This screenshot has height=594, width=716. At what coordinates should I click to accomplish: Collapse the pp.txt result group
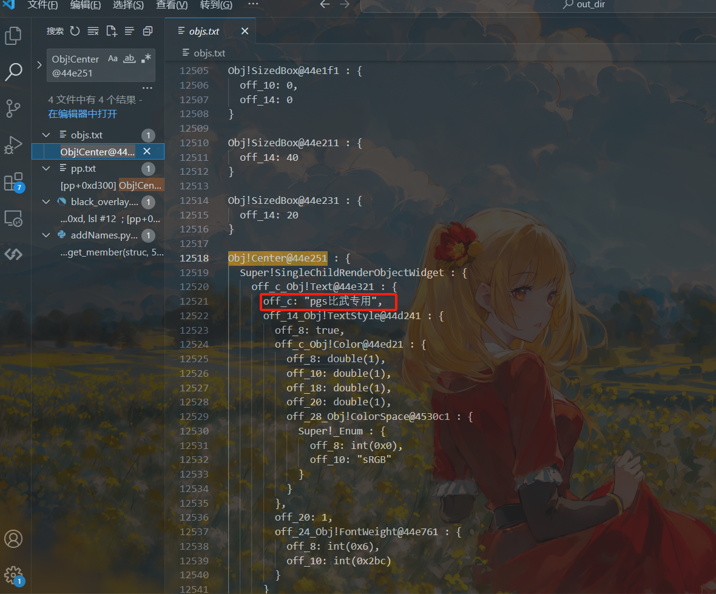[x=46, y=168]
